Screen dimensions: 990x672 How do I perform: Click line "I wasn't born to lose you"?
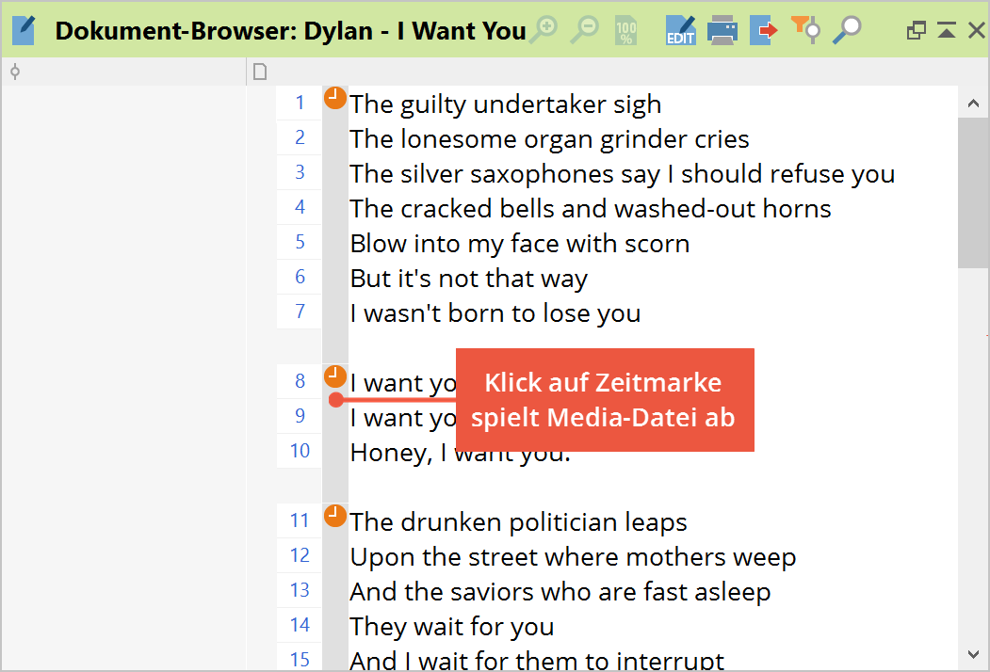495,313
